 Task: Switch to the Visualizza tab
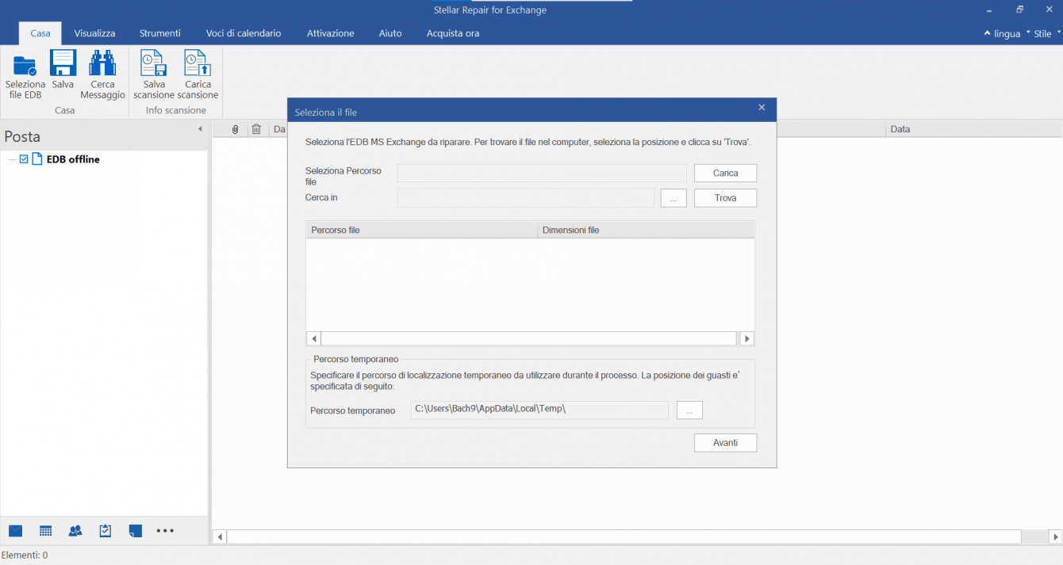(95, 33)
